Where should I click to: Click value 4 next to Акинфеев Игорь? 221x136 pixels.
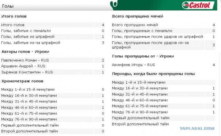click(214, 65)
